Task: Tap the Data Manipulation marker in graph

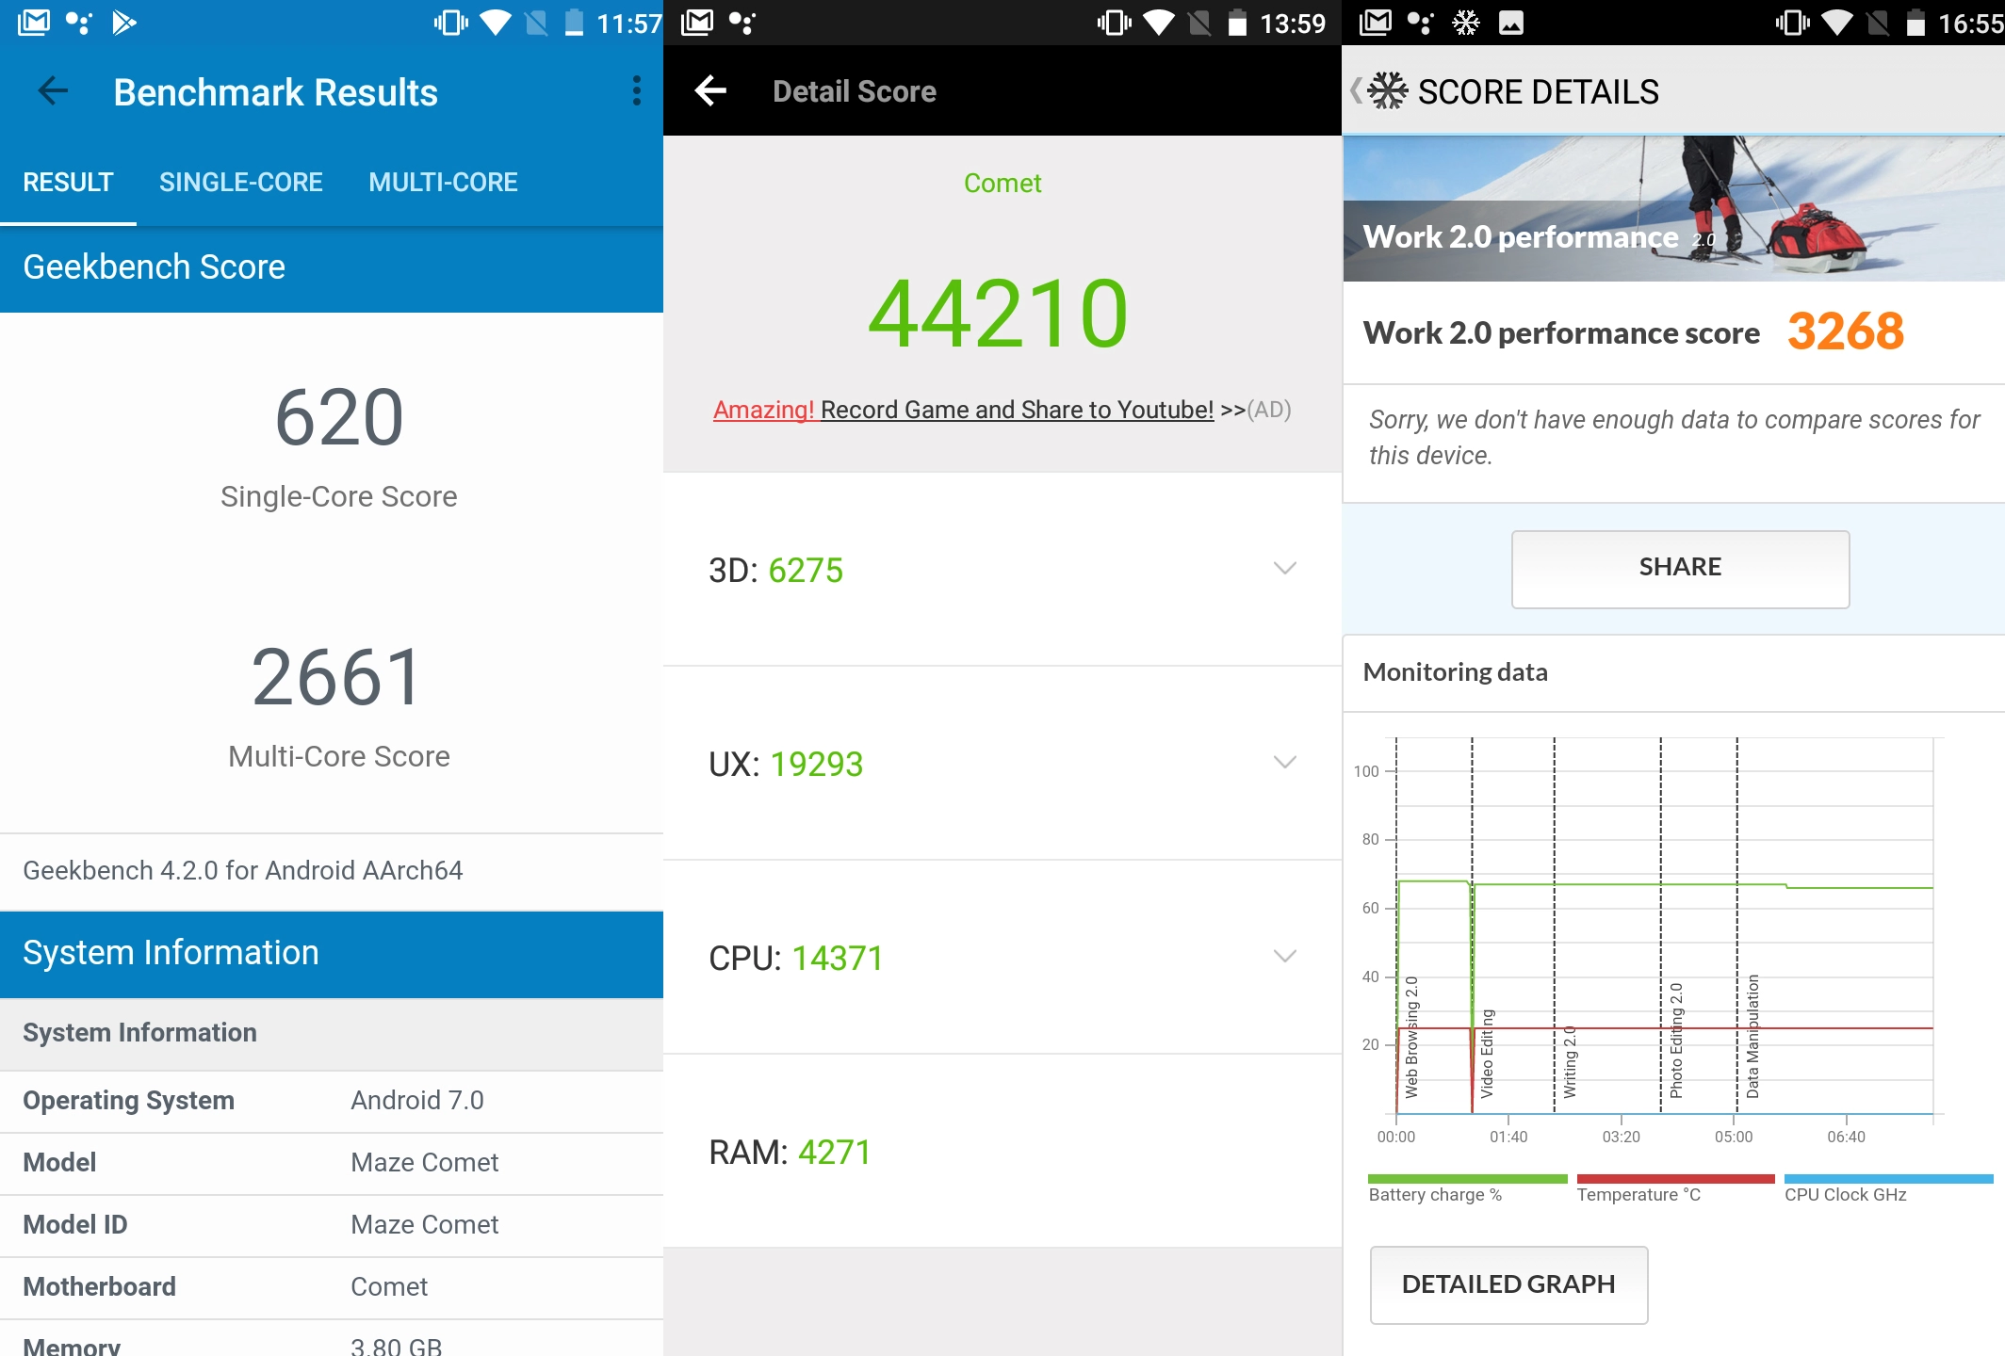Action: pos(1752,1036)
